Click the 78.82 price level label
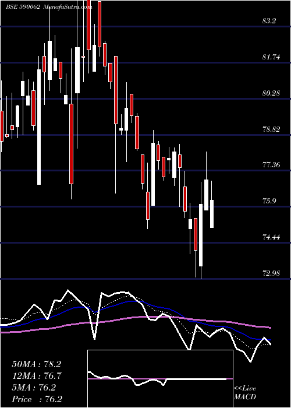 (x=272, y=129)
